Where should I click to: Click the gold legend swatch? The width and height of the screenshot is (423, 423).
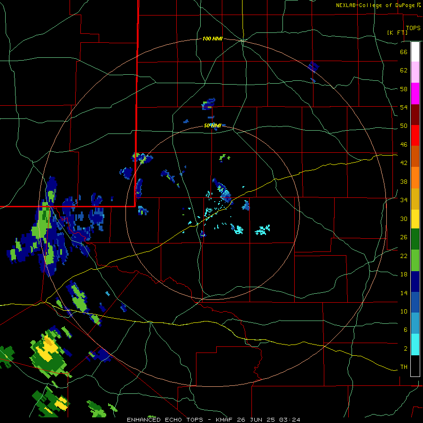tap(415, 199)
